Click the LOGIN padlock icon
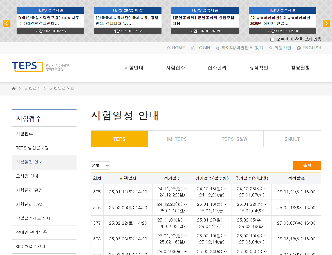Screen dimensions: 332x255 tap(193, 48)
